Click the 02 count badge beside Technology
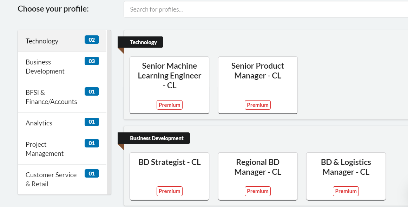This screenshot has height=207, width=408. pos(92,40)
